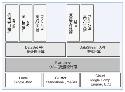The width and height of the screenshot is (125, 92).
Task: Click the 'Runtime' title text
Action: 63,62
